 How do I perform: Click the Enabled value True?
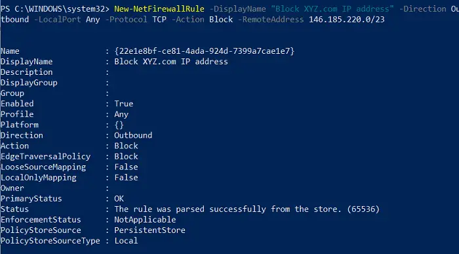pyautogui.click(x=123, y=104)
